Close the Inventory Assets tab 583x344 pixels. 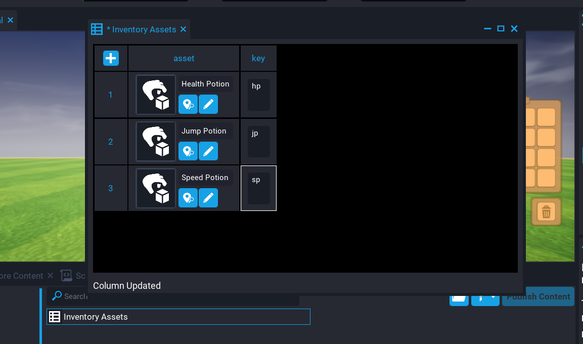point(184,29)
